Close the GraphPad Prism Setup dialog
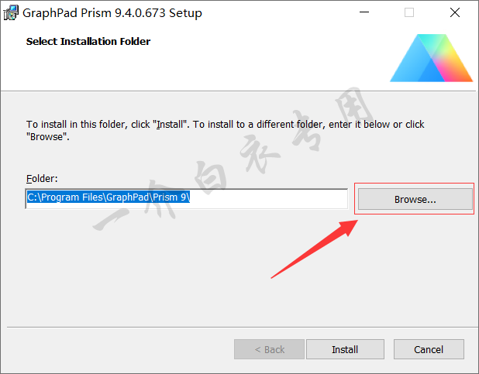Image resolution: width=479 pixels, height=374 pixels. pyautogui.click(x=455, y=12)
